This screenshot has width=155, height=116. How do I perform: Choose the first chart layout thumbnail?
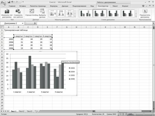point(52,13)
